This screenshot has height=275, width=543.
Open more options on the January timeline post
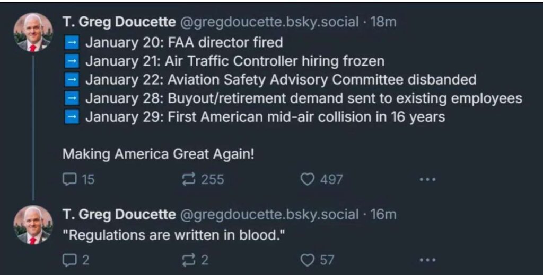(x=427, y=179)
